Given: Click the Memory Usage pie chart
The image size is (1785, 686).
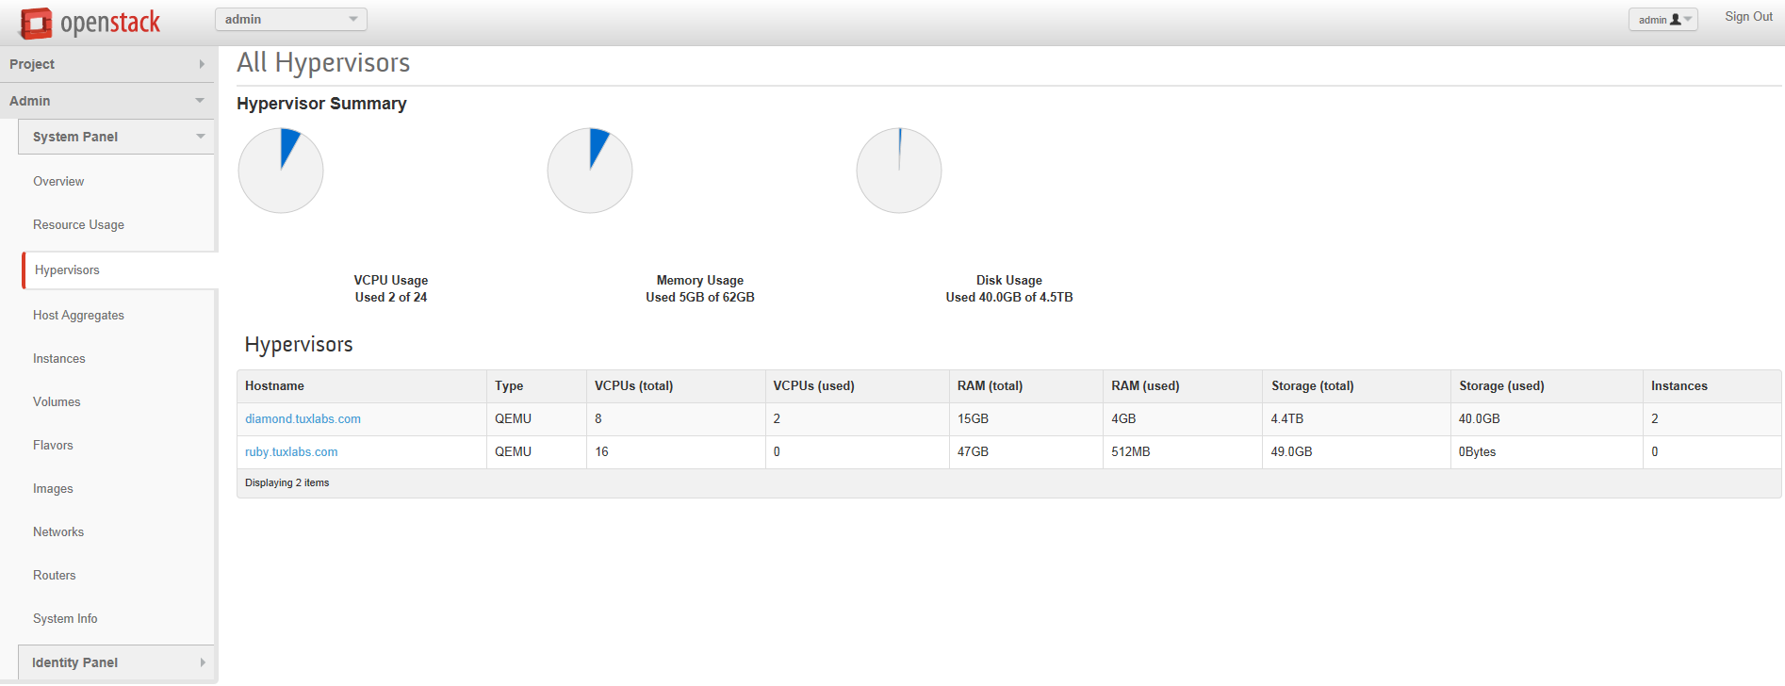Looking at the screenshot, I should click(x=590, y=171).
